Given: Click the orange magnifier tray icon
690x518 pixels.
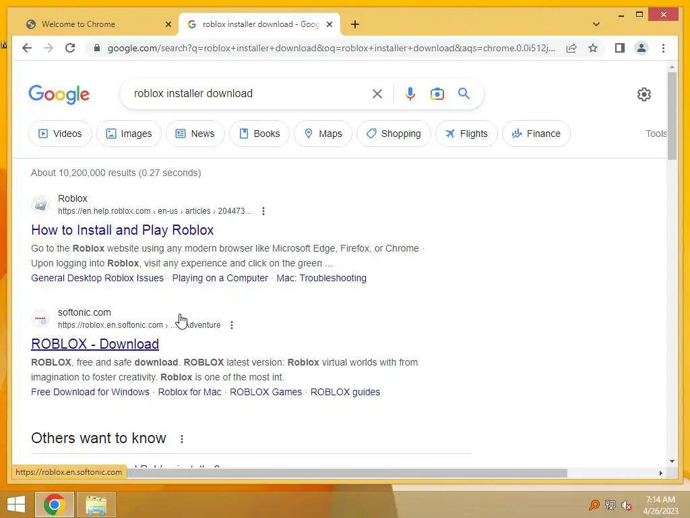Looking at the screenshot, I should point(594,505).
